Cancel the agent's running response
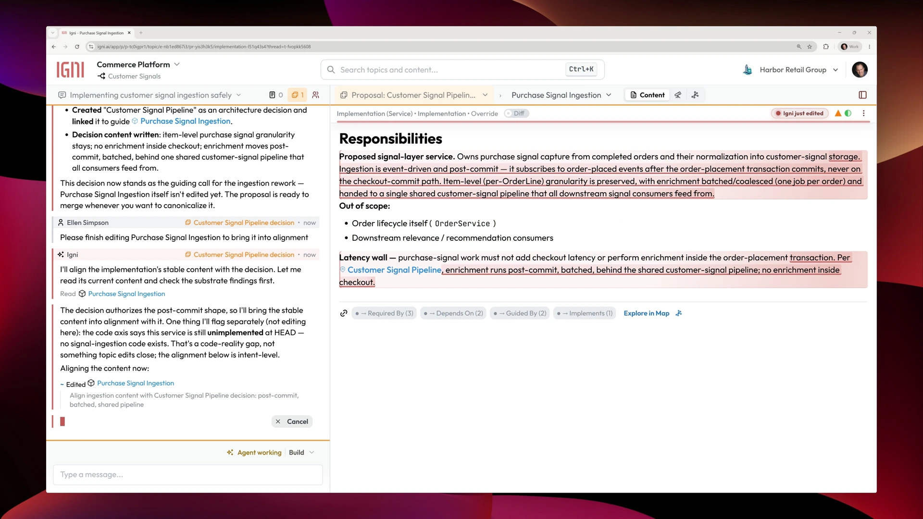This screenshot has height=519, width=923. coord(292,421)
